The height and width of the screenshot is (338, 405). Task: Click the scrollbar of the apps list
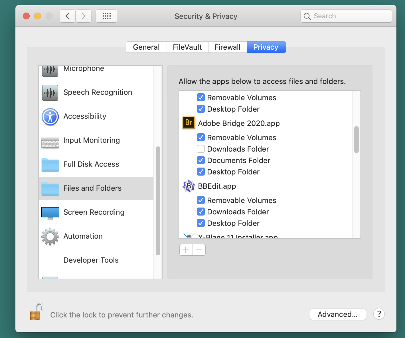pos(357,140)
